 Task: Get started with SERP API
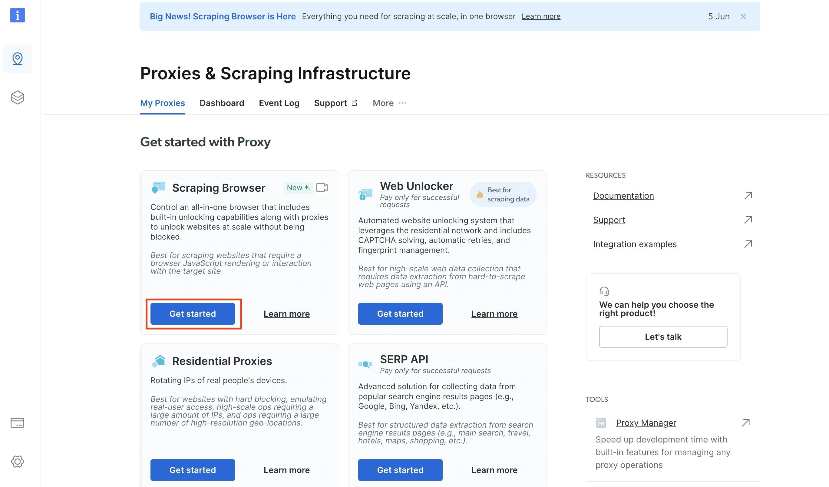tap(400, 470)
